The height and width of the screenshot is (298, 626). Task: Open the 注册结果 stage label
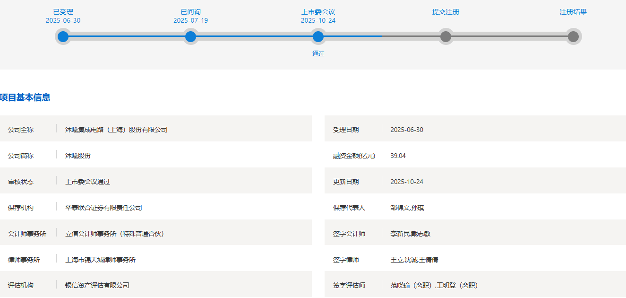[x=573, y=12]
